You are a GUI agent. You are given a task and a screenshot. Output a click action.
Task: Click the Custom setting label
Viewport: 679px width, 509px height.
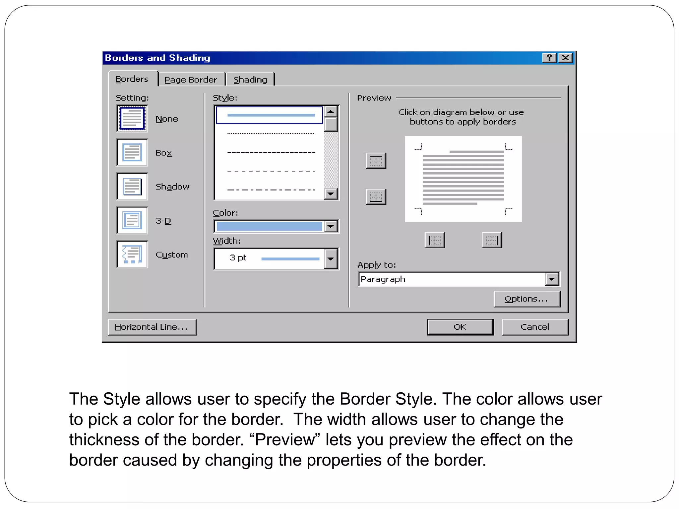tap(172, 254)
